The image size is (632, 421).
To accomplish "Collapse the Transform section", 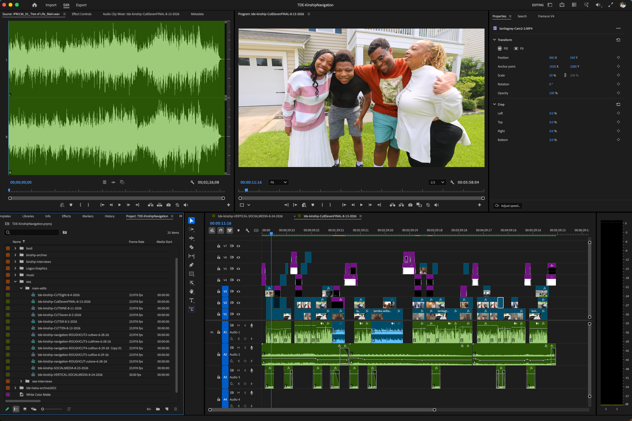I will pos(494,40).
